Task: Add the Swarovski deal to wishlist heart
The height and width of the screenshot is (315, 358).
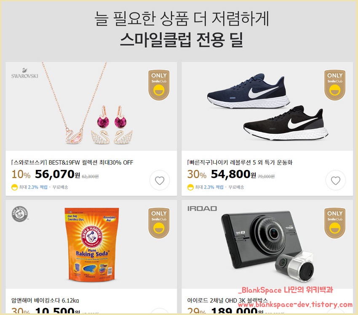Action: pyautogui.click(x=160, y=180)
